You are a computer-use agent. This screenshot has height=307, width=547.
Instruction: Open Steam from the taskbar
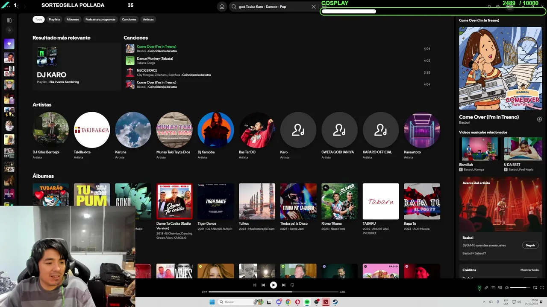(335, 302)
